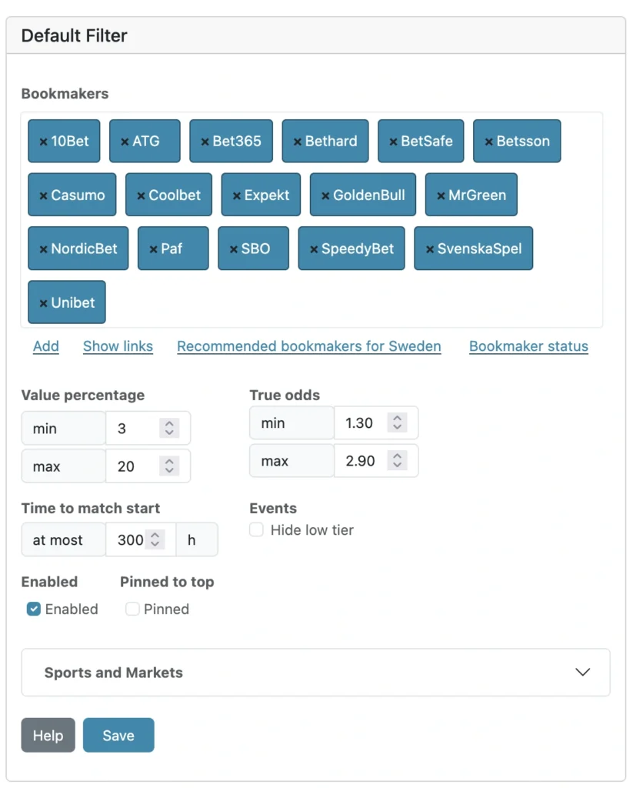Remove Unibet via its x icon
The image size is (633, 788).
click(44, 303)
